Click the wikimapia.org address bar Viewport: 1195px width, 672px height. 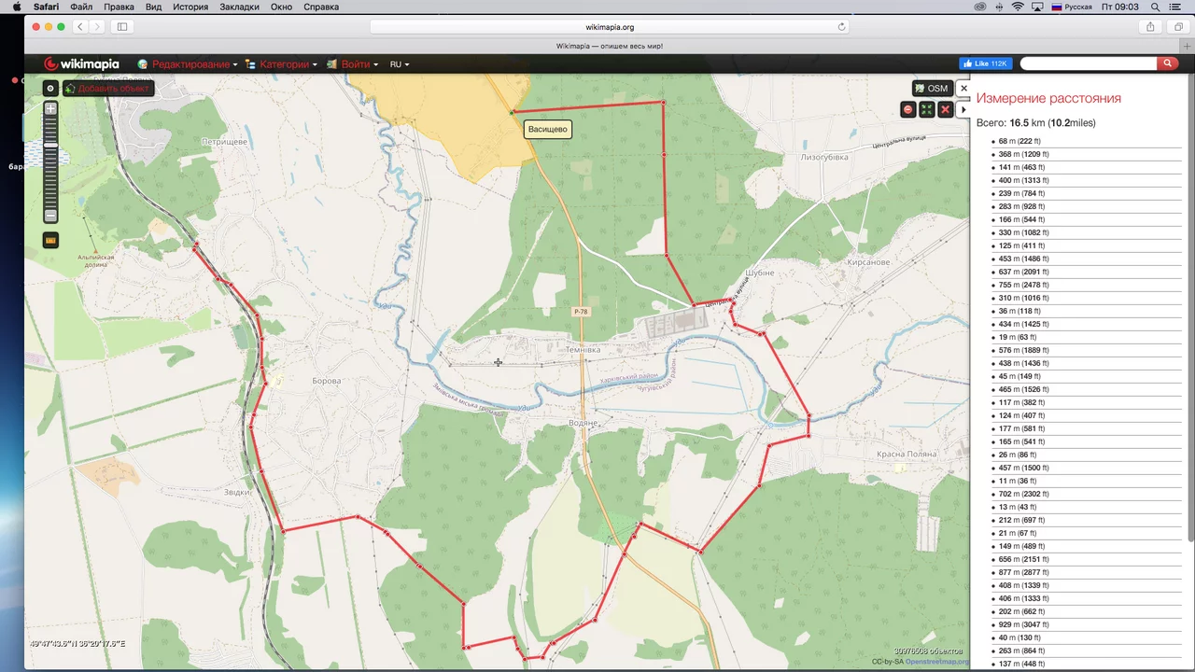click(x=609, y=27)
